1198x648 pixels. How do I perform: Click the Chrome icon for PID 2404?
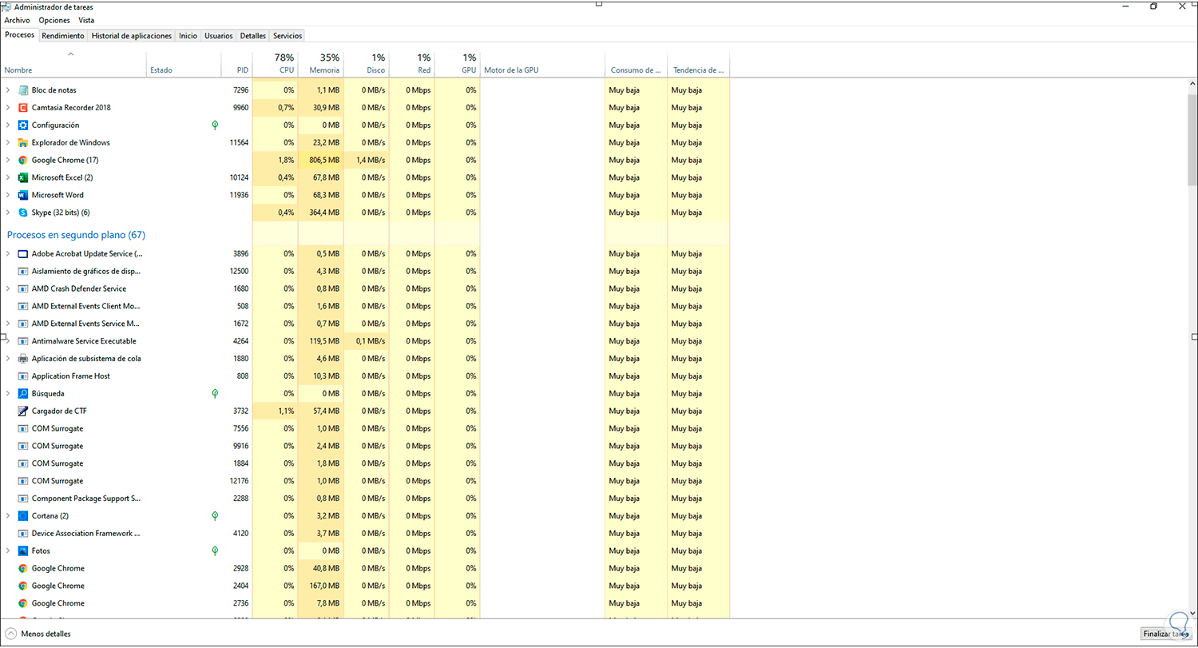pyautogui.click(x=22, y=586)
